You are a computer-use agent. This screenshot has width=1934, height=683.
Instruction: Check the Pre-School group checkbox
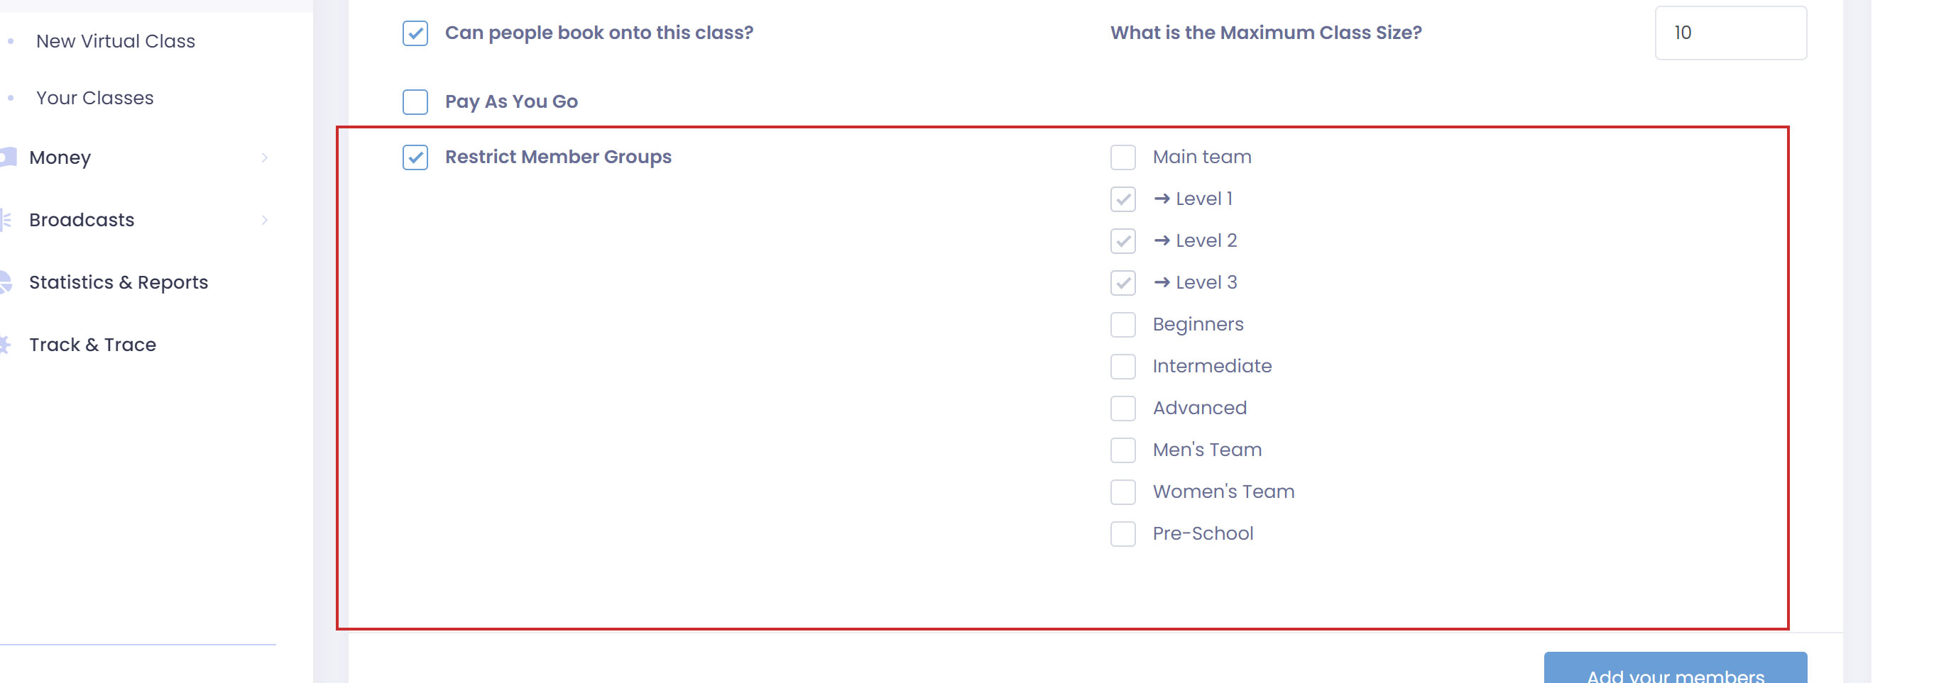pyautogui.click(x=1122, y=534)
